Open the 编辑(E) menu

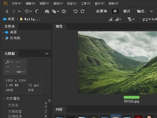[x=30, y=4]
